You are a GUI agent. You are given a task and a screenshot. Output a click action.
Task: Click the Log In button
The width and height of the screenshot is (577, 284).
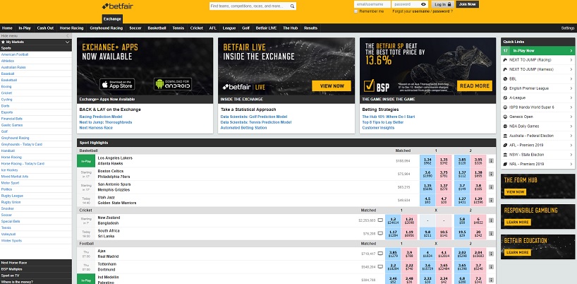(x=443, y=4)
